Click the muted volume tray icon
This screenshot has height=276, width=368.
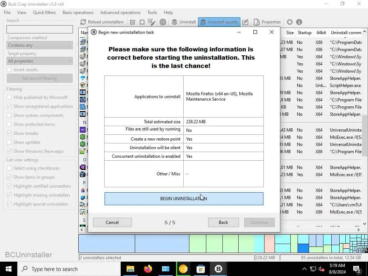[x=322, y=269]
